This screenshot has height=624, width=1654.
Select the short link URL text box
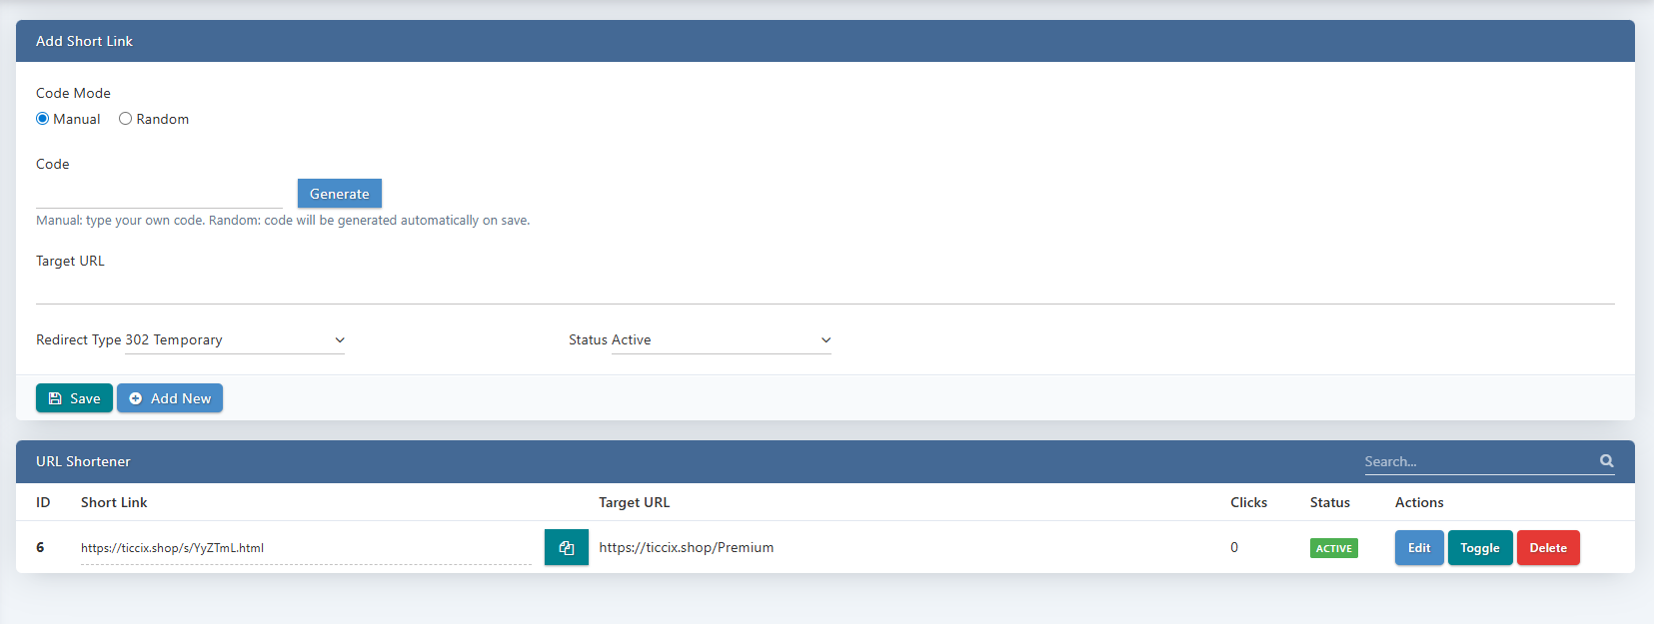click(305, 548)
